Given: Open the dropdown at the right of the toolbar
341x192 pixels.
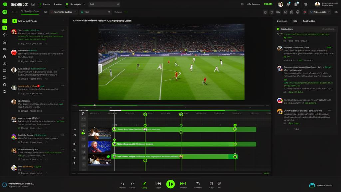Looking at the screenshot, I should 320,12.
